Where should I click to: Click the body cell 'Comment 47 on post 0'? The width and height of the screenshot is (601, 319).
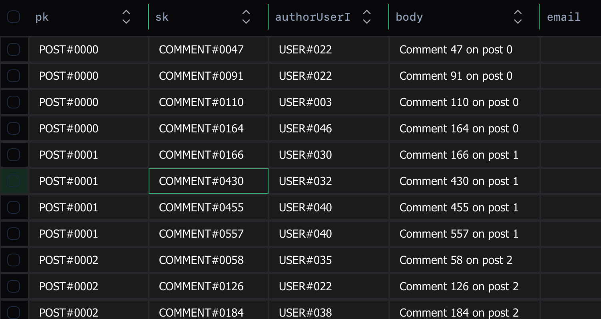coord(465,49)
